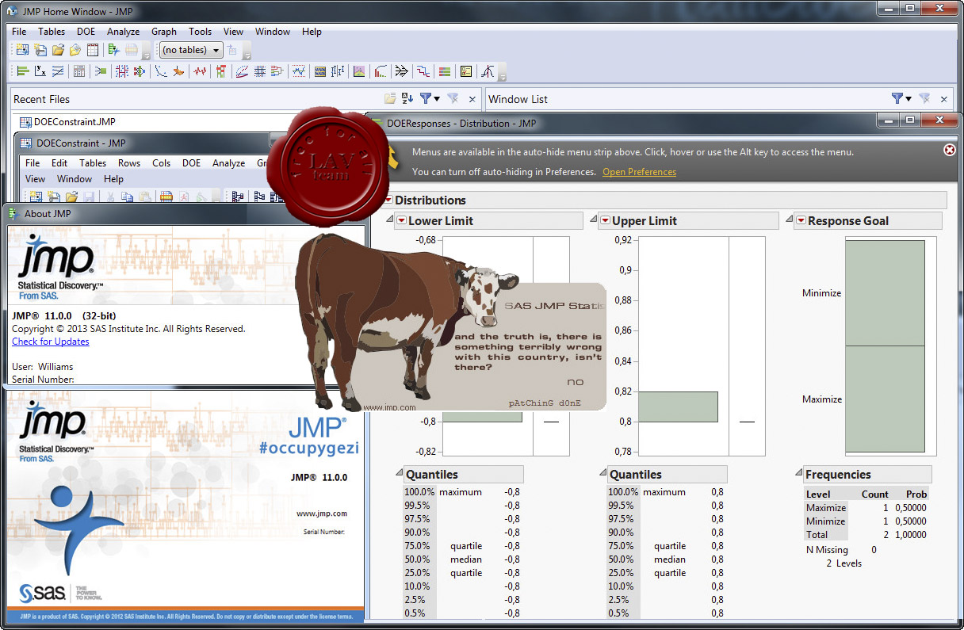964x630 pixels.
Task: Click funnel filter icon in Window List
Action: click(x=897, y=99)
